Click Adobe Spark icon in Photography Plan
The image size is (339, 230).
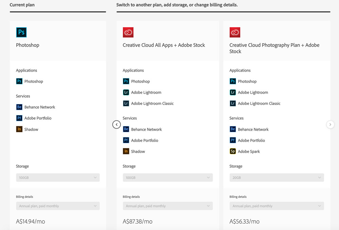click(233, 151)
